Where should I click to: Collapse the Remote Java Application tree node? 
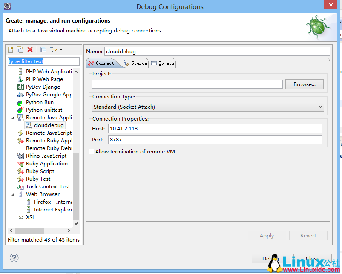coord(12,117)
